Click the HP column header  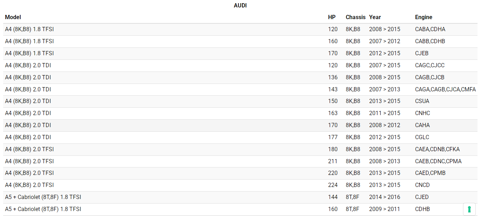pos(332,17)
